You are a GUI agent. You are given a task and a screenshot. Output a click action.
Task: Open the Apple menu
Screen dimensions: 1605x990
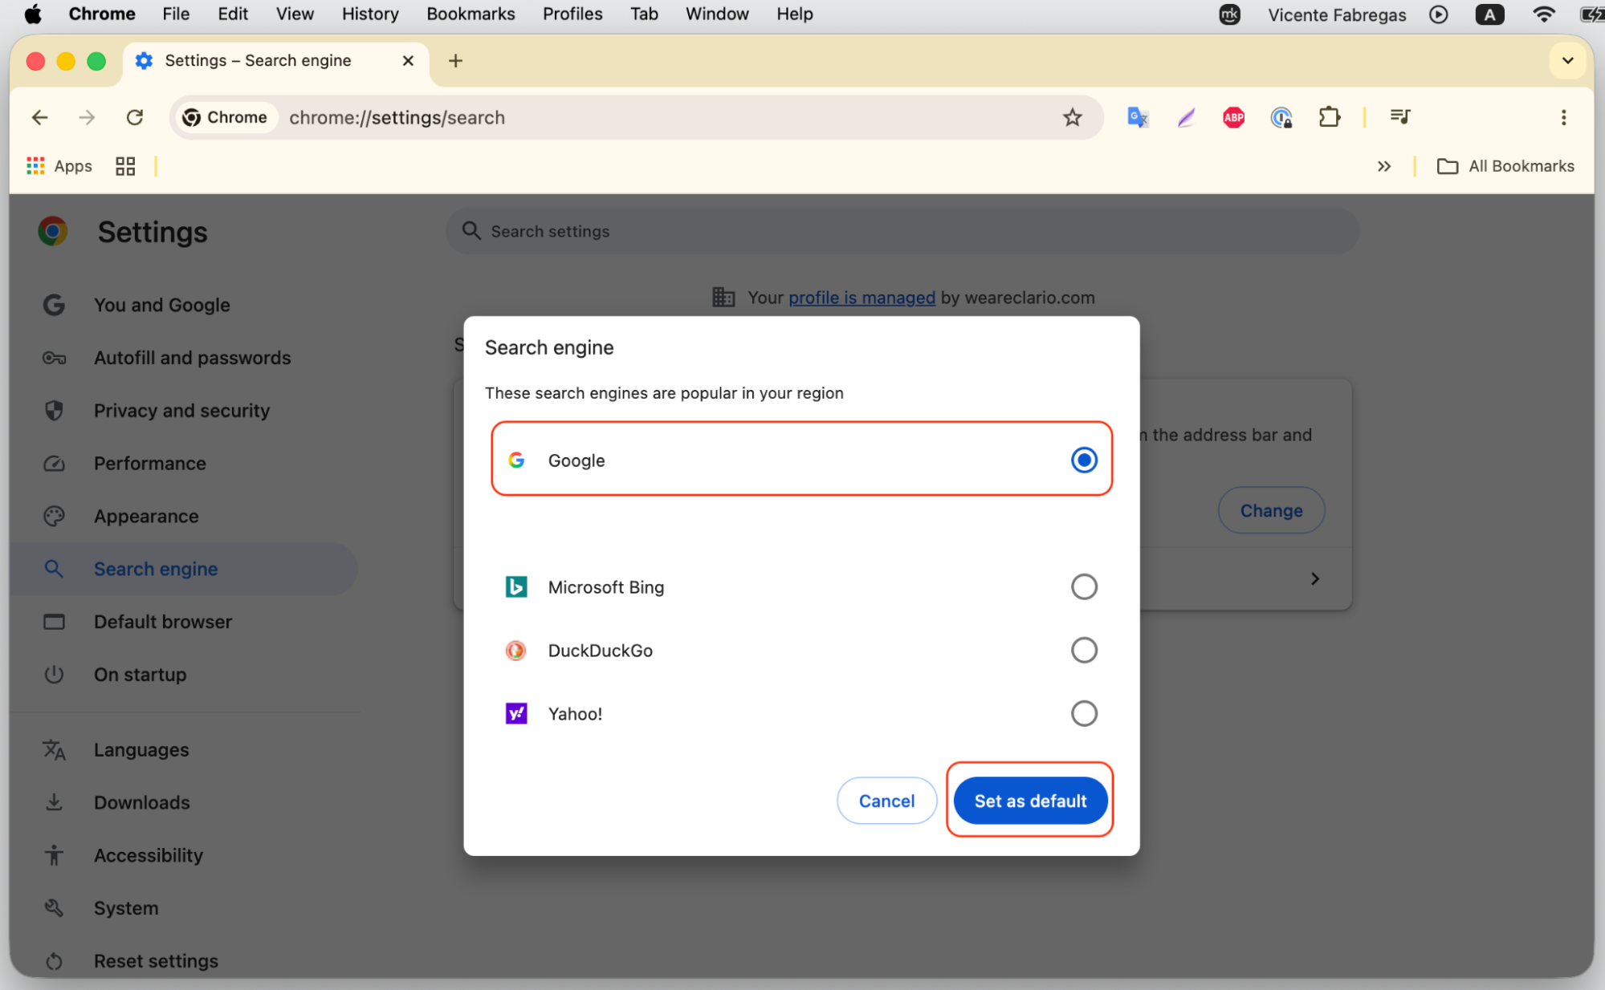tap(32, 14)
